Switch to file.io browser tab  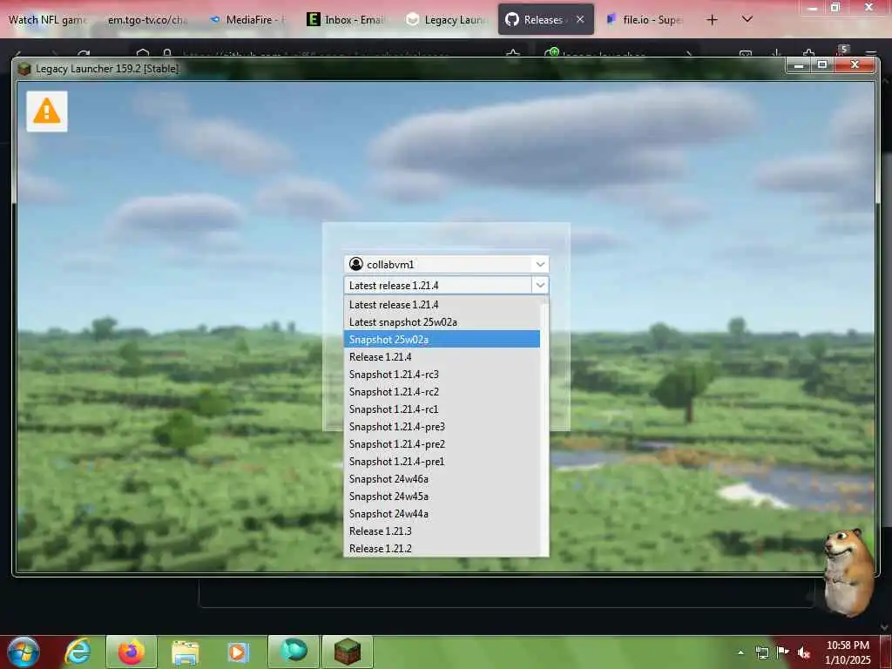point(645,20)
